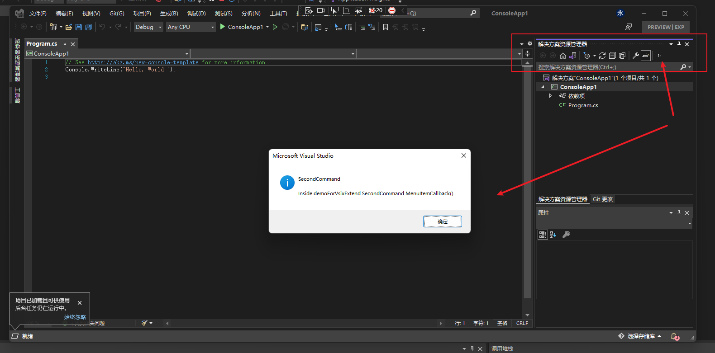The width and height of the screenshot is (715, 353).
Task: Open the Solution Explorer search options dropdown
Action: tap(690, 67)
